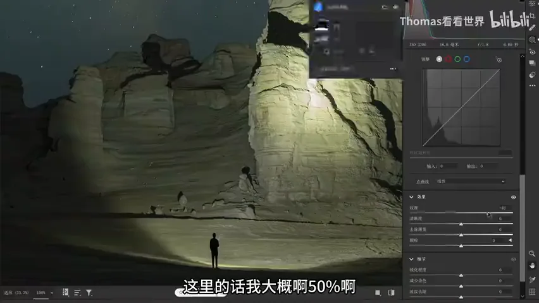Select the Masking circle tool
The width and height of the screenshot is (539, 303).
(x=533, y=40)
